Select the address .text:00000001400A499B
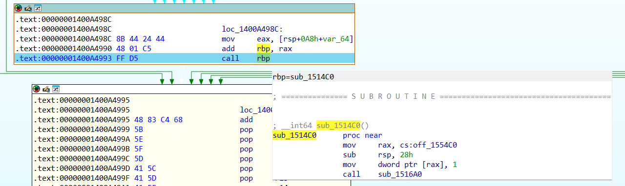The height and width of the screenshot is (186, 625). click(x=82, y=149)
